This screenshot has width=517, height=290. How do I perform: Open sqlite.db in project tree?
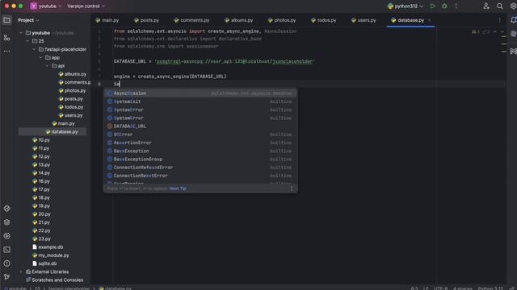(x=44, y=263)
